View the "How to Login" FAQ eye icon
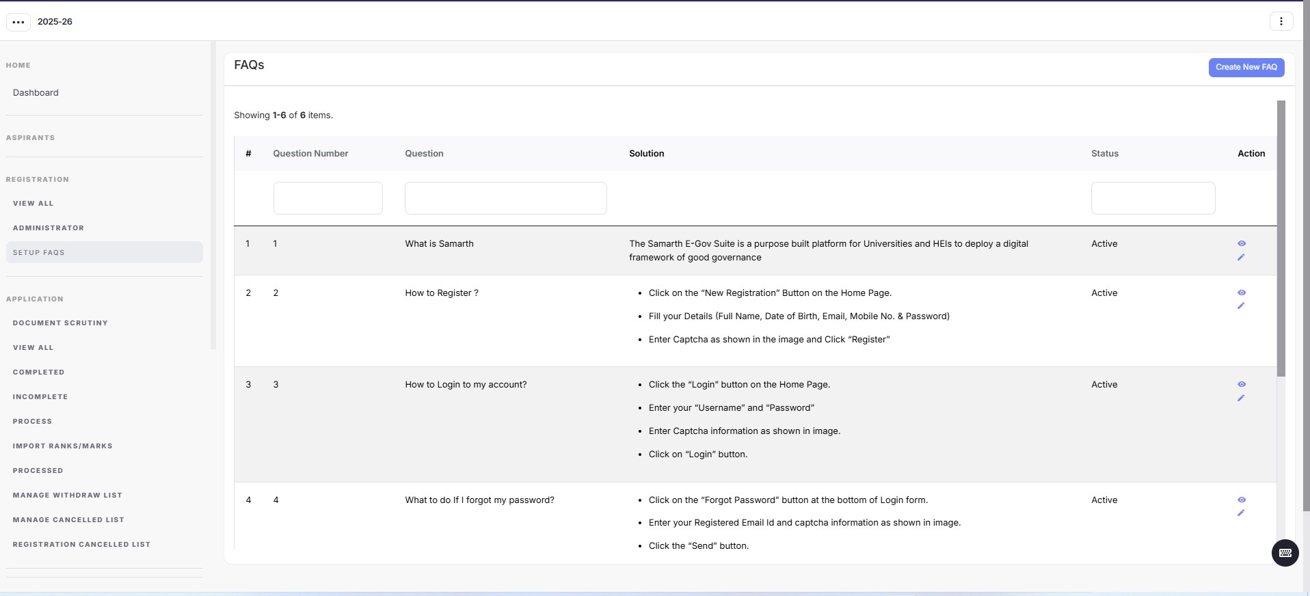The width and height of the screenshot is (1310, 596). [x=1242, y=384]
